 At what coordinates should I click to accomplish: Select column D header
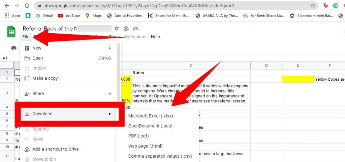tap(266, 66)
